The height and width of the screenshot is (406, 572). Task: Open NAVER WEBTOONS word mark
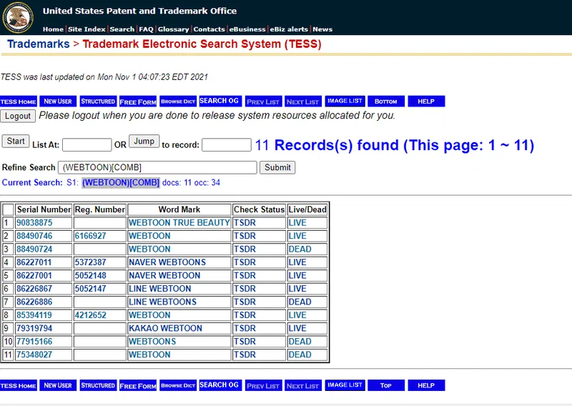click(x=167, y=262)
